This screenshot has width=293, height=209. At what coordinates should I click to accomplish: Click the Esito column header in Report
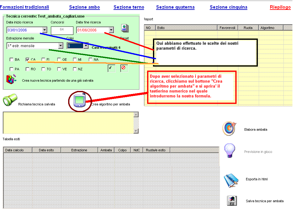coord(186,28)
